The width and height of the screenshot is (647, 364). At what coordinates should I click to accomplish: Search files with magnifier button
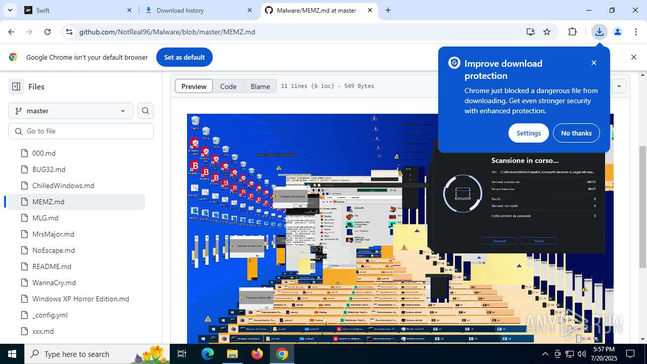tap(146, 111)
